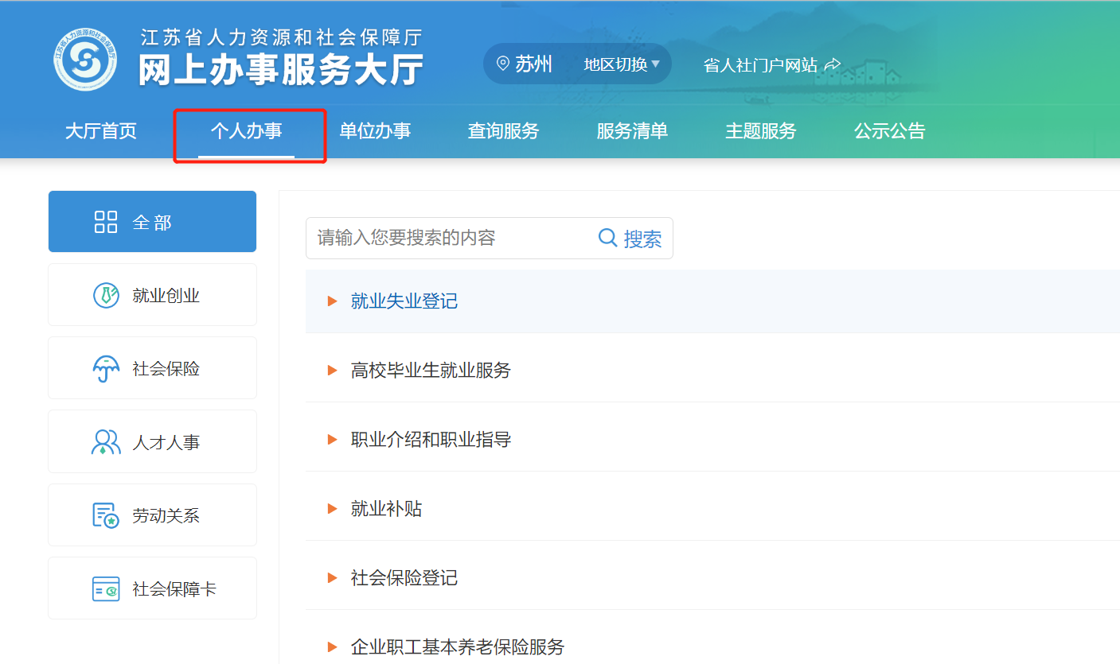Click the magnifier search icon
1120x664 pixels.
[607, 238]
